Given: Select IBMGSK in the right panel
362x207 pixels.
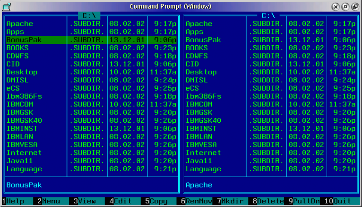Looking at the screenshot, I should (199, 112).
